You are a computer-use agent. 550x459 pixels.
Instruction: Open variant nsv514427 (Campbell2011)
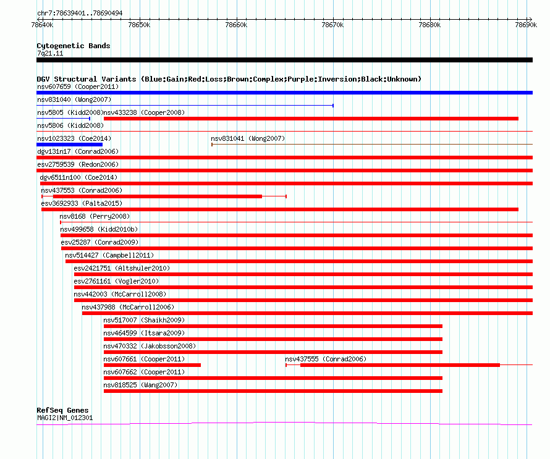(109, 255)
